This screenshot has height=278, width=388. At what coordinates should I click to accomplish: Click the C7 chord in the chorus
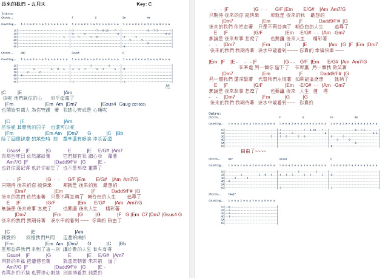[x=144, y=215]
